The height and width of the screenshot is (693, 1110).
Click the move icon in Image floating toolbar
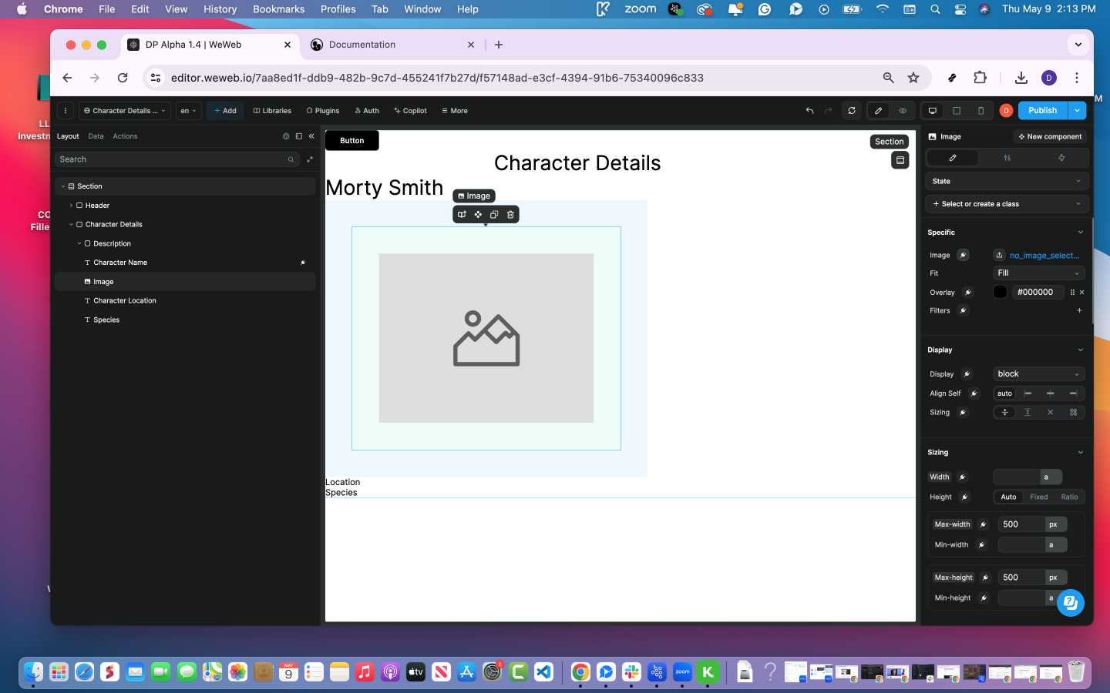(x=478, y=215)
